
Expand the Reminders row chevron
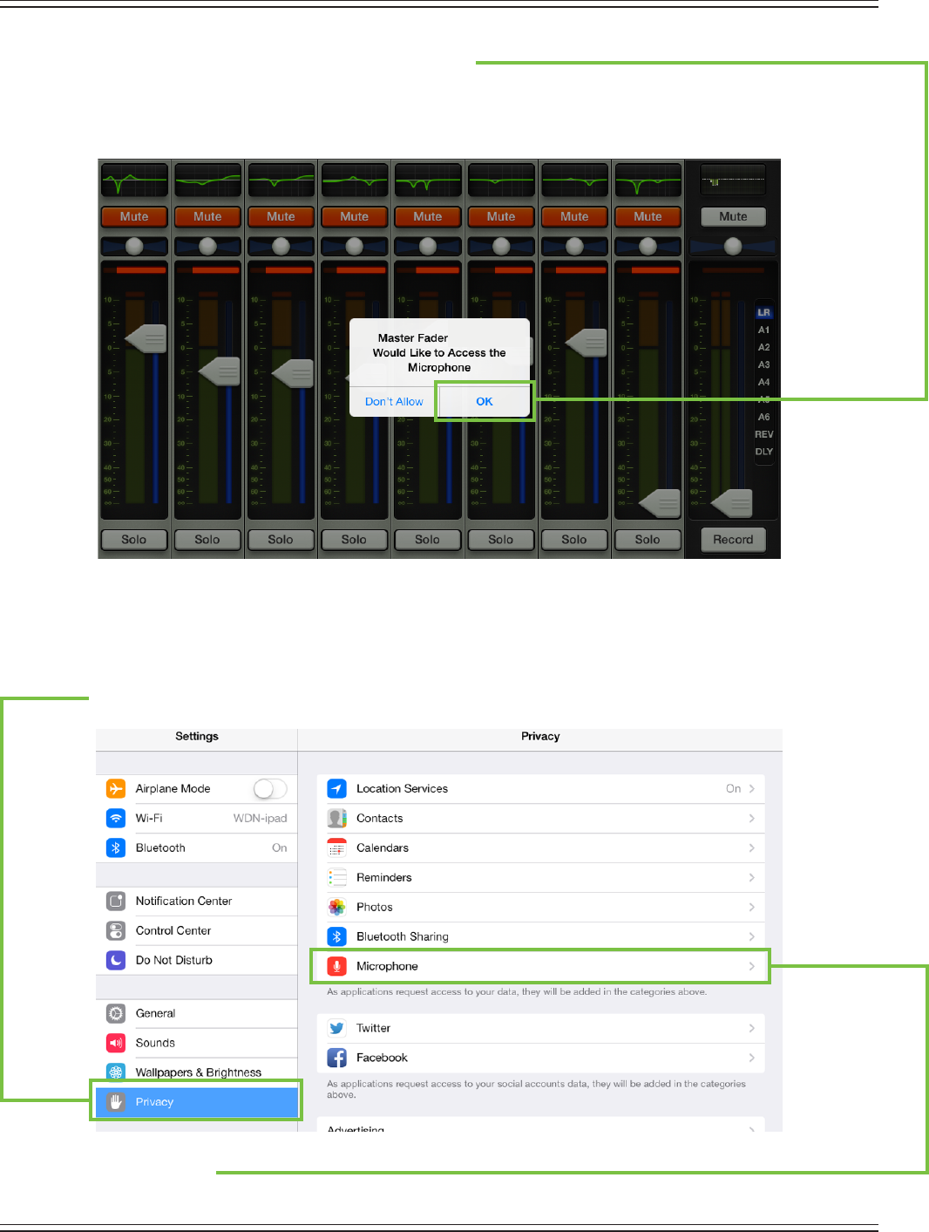(751, 877)
